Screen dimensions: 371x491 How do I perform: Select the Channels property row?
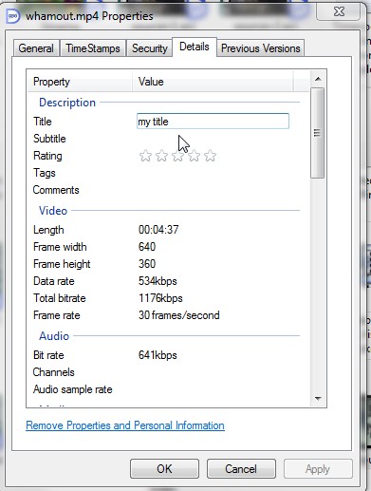(163, 372)
